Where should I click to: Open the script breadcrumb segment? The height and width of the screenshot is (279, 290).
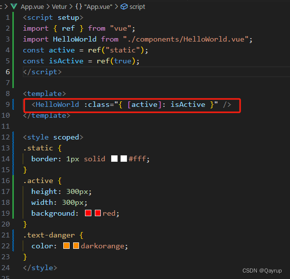click(137, 7)
